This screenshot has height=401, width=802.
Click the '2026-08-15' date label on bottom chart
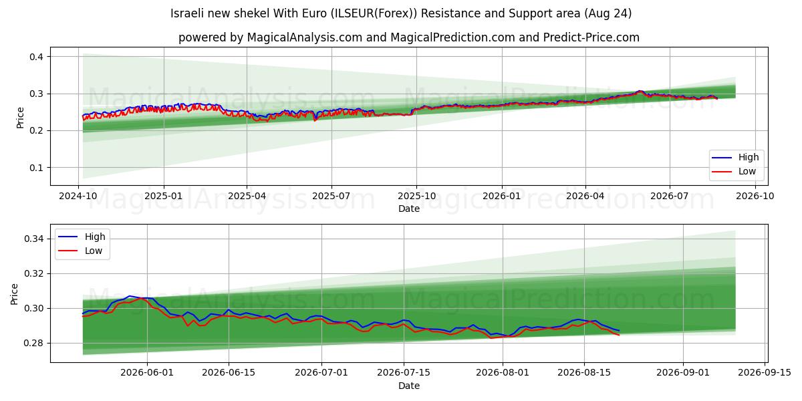[x=584, y=374]
